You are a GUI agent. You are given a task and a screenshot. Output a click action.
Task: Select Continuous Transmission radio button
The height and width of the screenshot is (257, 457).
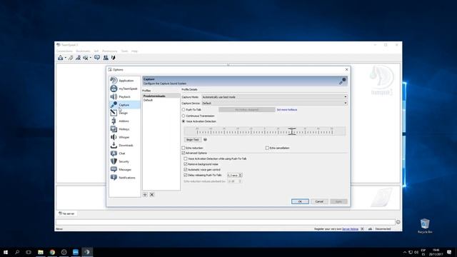tap(184, 116)
